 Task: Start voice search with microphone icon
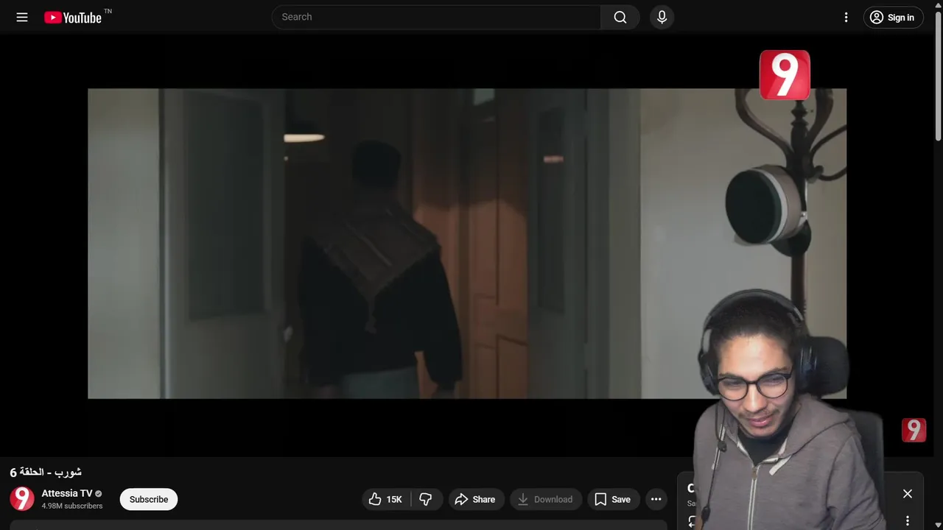(662, 17)
